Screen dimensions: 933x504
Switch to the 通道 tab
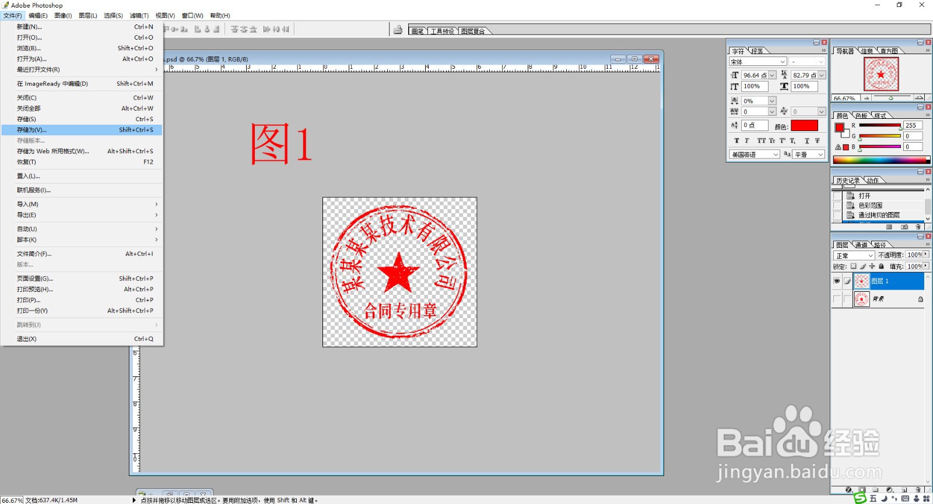tap(861, 245)
